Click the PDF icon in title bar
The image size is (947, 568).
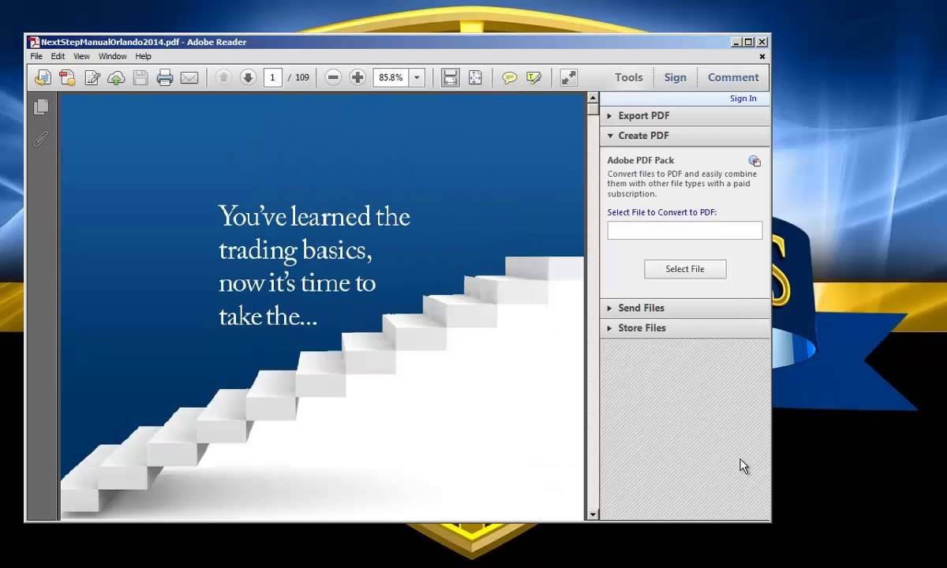[x=34, y=42]
